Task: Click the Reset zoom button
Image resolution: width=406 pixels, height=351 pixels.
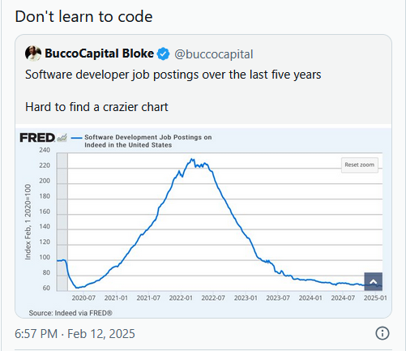Action: click(x=360, y=165)
